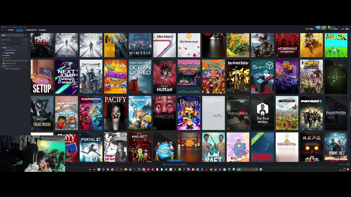Open the PANICORE game cover
The height and width of the screenshot is (197, 351).
tap(164, 113)
